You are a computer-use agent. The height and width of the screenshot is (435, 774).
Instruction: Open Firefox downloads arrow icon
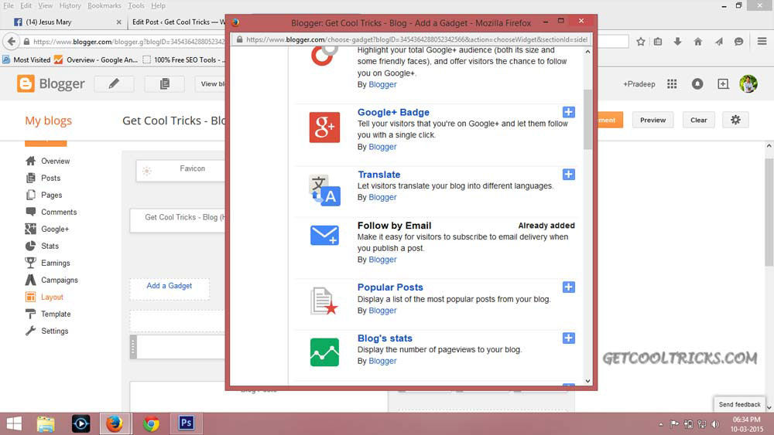[x=677, y=42]
